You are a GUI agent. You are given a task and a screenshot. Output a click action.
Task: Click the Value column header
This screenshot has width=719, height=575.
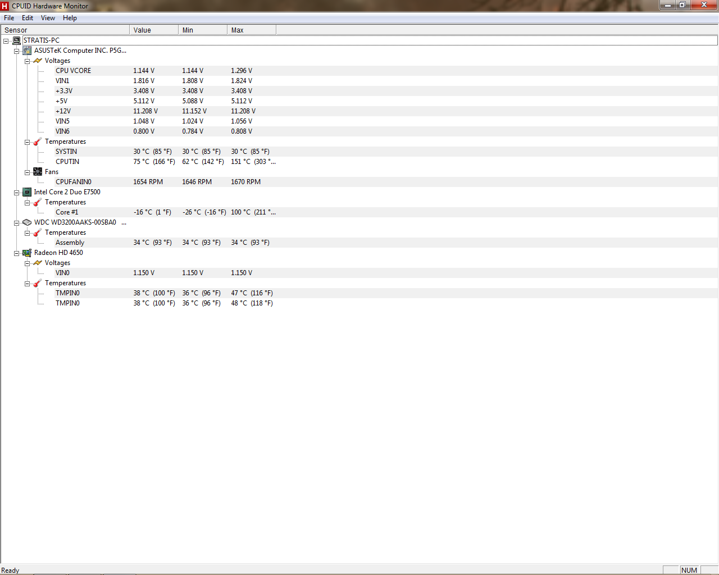[x=154, y=30]
